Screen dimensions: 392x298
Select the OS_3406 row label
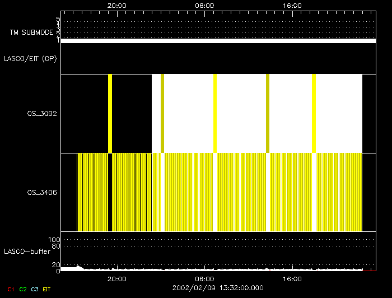[x=42, y=193]
